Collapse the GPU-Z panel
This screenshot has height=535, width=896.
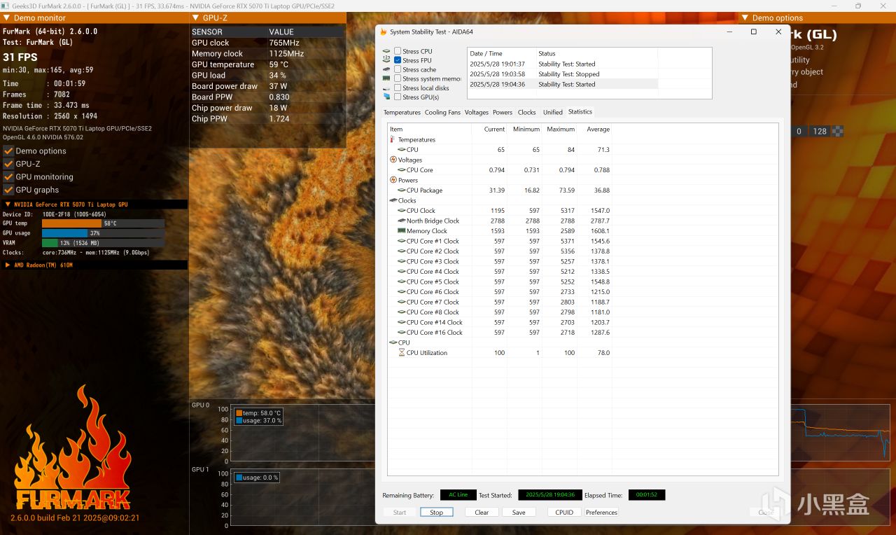click(x=195, y=18)
